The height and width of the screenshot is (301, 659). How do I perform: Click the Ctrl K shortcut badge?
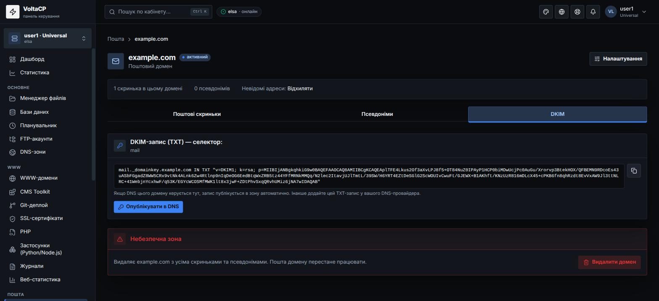pyautogui.click(x=200, y=12)
